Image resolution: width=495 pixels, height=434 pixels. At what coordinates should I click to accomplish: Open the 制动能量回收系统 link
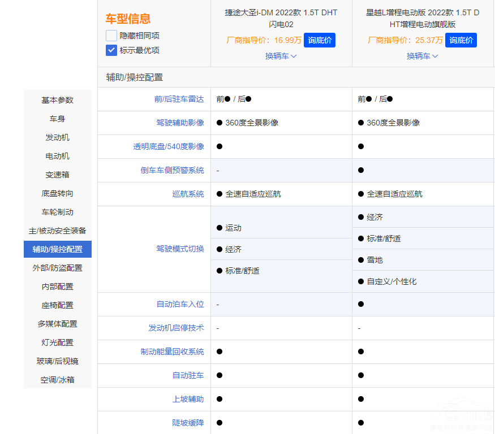click(x=172, y=351)
